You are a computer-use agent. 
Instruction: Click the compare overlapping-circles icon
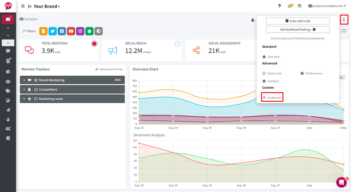(344, 31)
